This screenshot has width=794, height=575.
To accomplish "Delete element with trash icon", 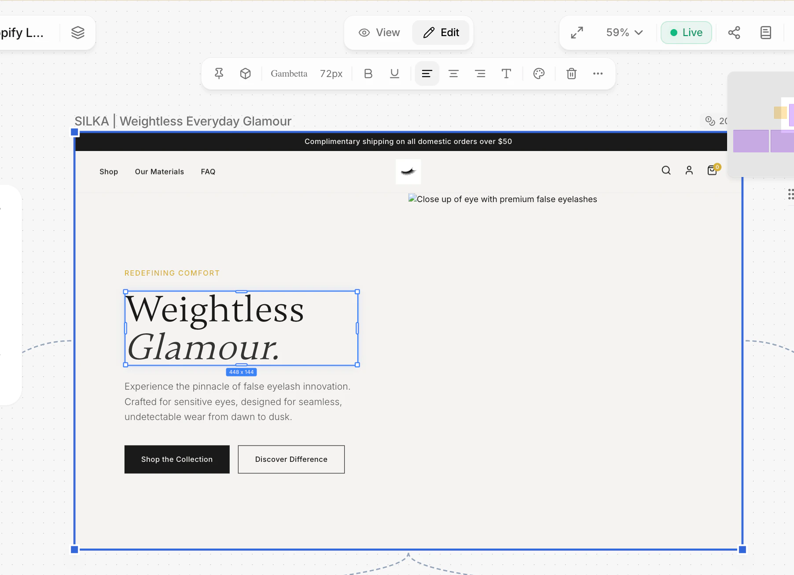I will 571,74.
